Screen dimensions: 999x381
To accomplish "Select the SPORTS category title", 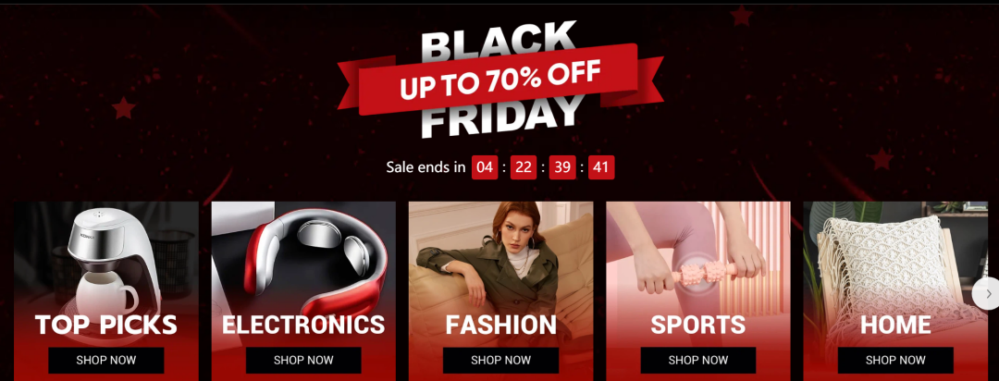I will coord(698,325).
